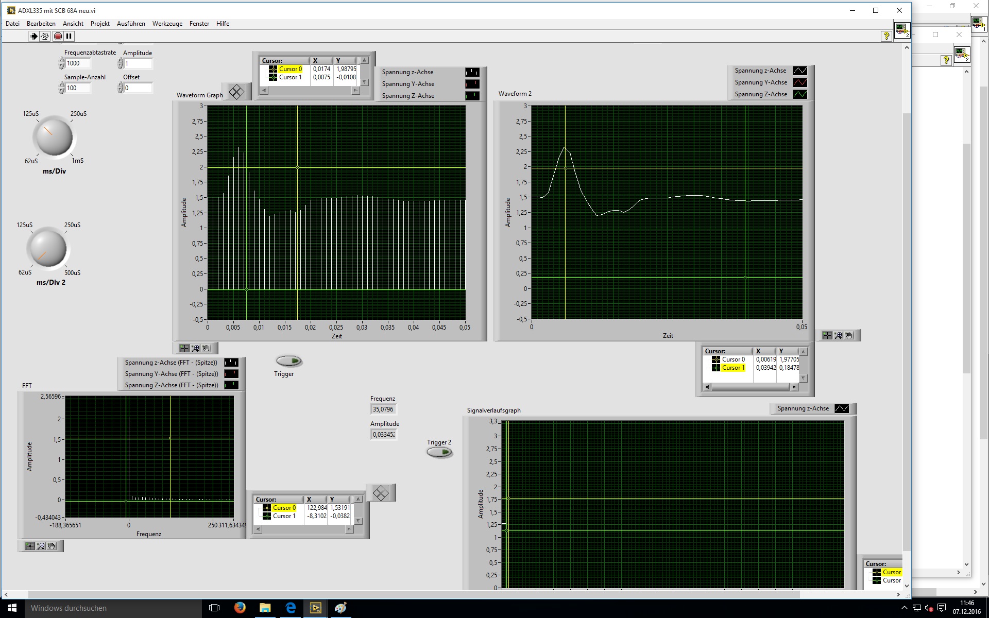
Task: Open the Ausführen menu
Action: point(131,24)
